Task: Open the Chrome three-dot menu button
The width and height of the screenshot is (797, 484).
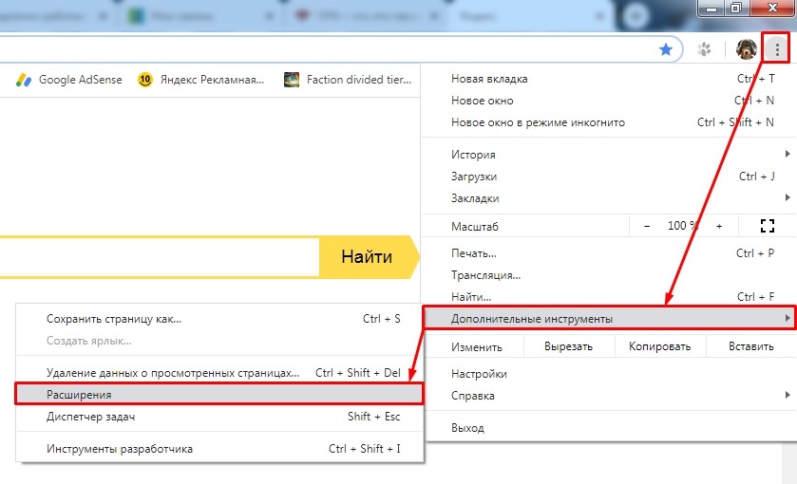Action: pos(777,49)
